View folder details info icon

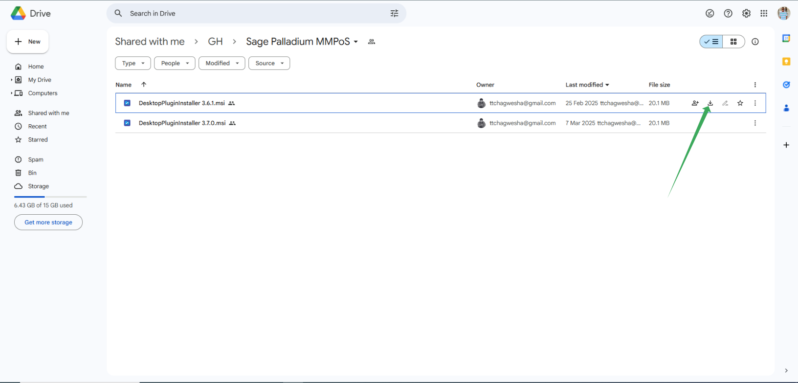point(755,42)
